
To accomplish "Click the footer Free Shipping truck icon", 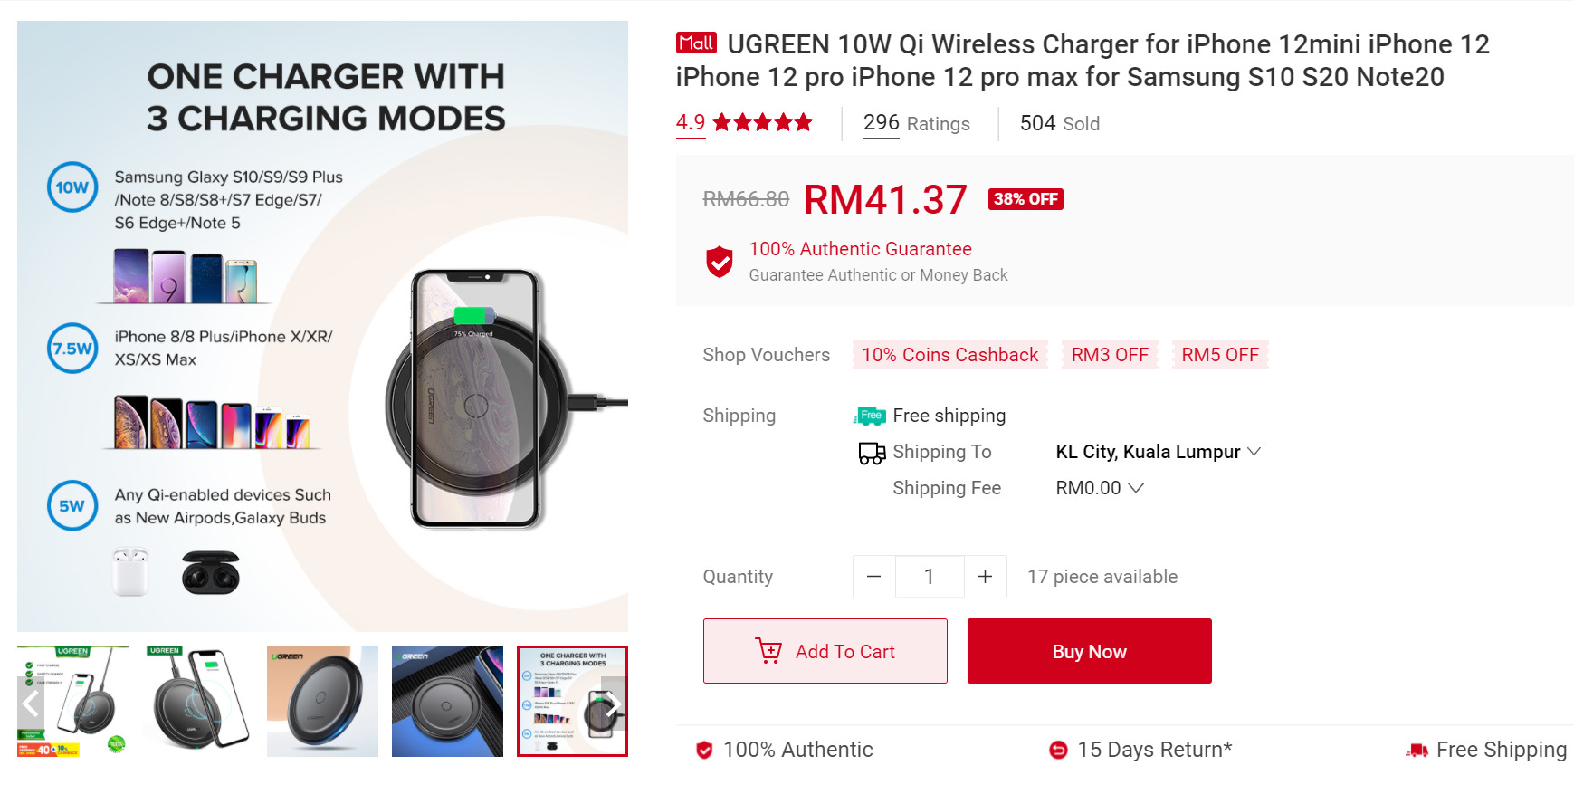I will [x=1417, y=750].
